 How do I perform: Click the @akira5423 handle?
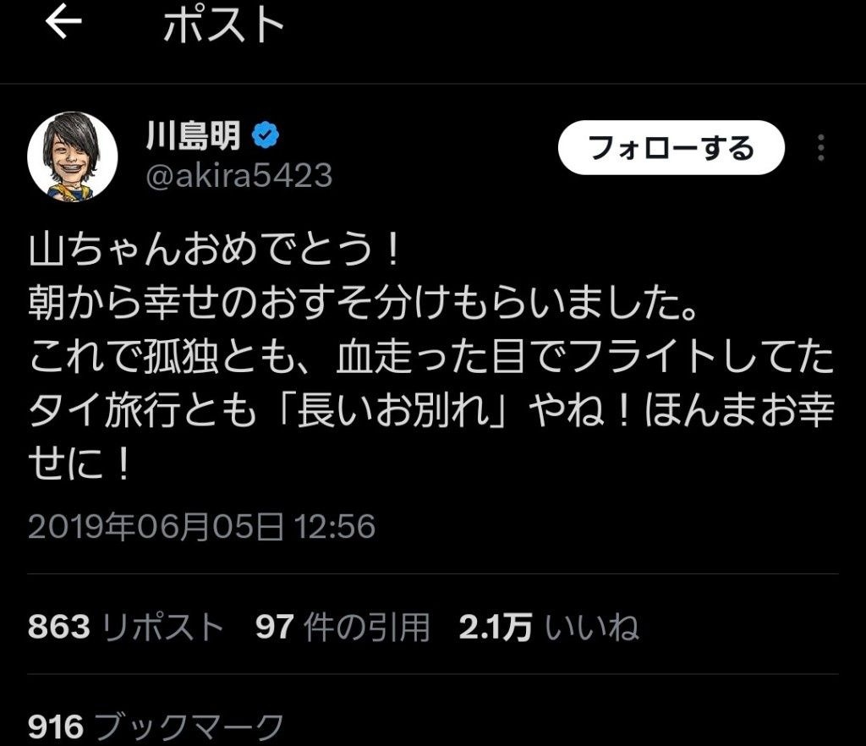pyautogui.click(x=239, y=175)
